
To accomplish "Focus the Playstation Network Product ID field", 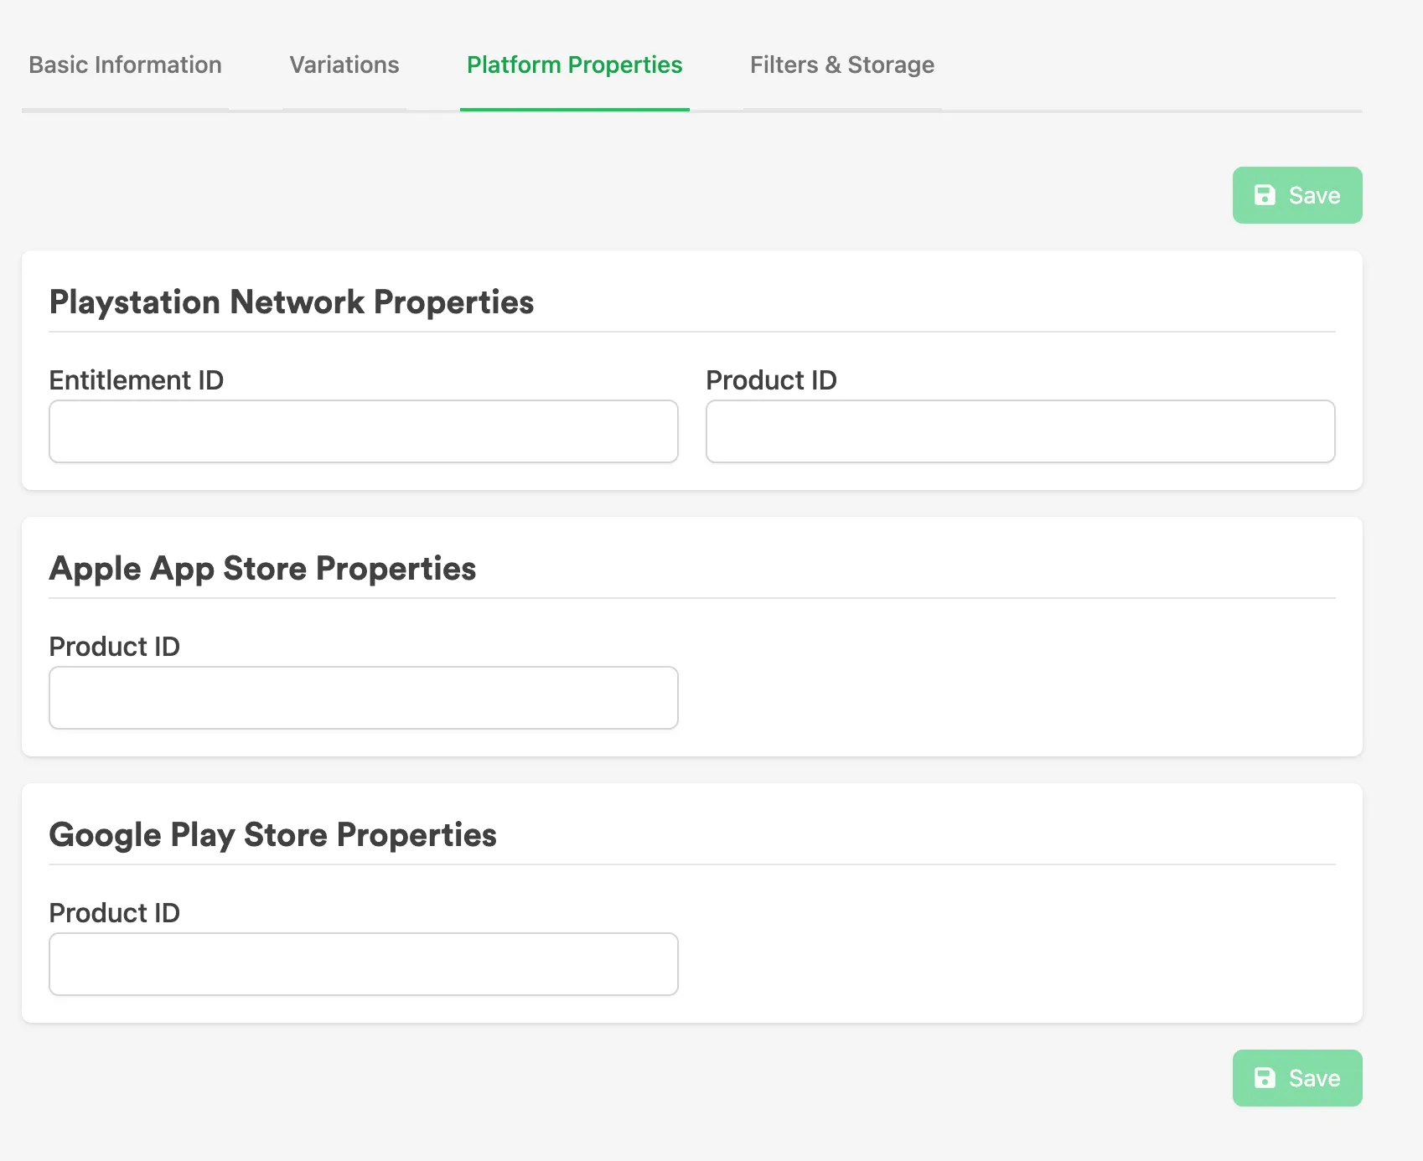I will pyautogui.click(x=1021, y=431).
